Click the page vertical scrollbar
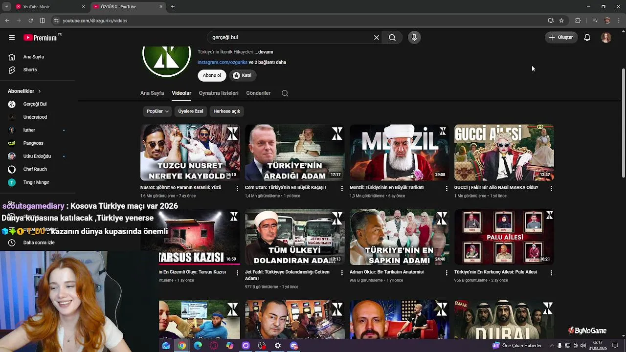 [x=623, y=122]
